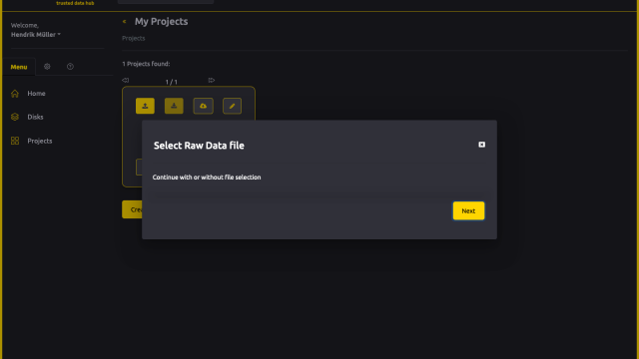Click the upload icon on the project card
This screenshot has width=639, height=359.
145,106
